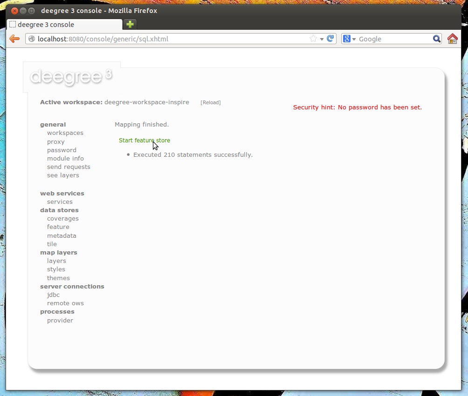Open the Google search engine dropdown
The height and width of the screenshot is (396, 468).
pos(350,39)
